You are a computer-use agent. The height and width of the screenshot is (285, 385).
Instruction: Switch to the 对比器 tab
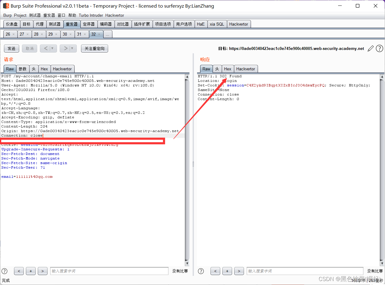coord(123,24)
